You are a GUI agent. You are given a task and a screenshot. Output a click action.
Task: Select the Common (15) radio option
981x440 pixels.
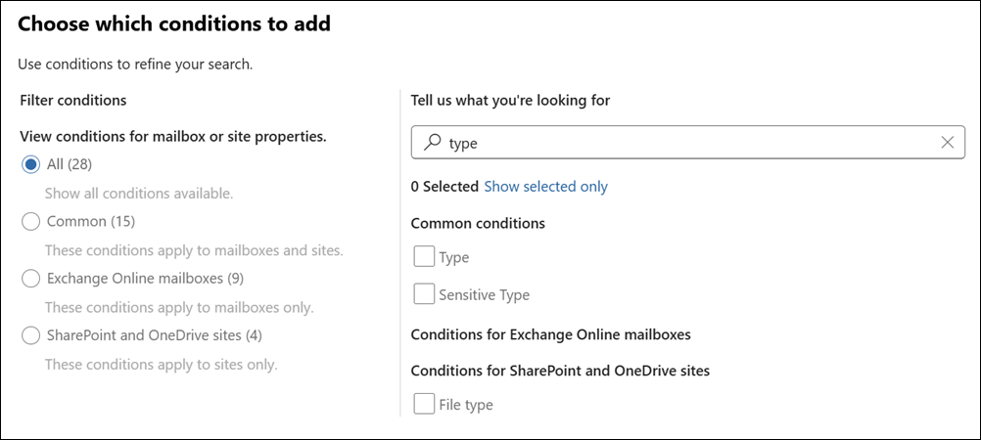[30, 221]
